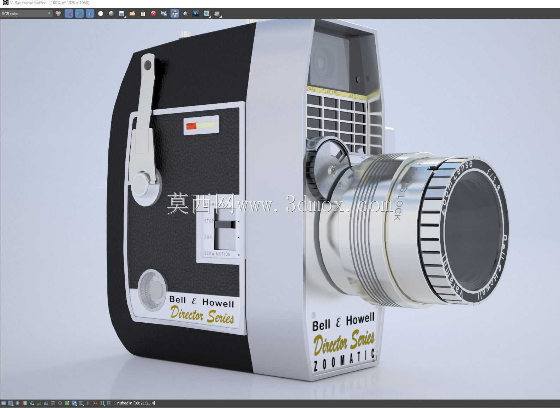The image size is (560, 408).
Task: Load an image from the folder icon
Action: (132, 14)
